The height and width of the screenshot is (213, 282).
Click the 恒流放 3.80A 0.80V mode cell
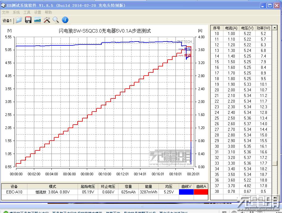(x=53, y=192)
